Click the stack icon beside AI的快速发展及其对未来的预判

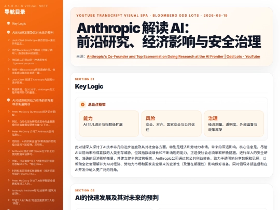click(8, 32)
